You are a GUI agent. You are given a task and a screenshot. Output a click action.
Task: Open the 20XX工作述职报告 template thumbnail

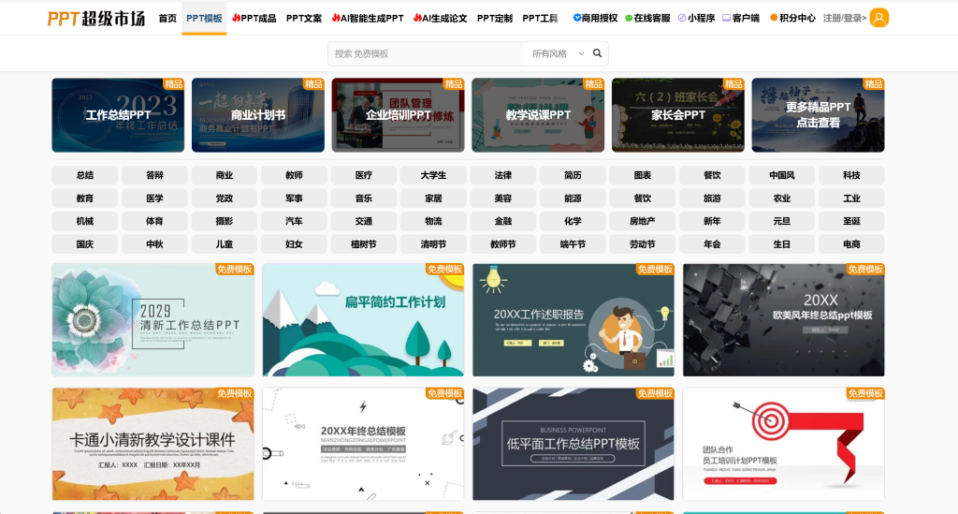tap(573, 319)
